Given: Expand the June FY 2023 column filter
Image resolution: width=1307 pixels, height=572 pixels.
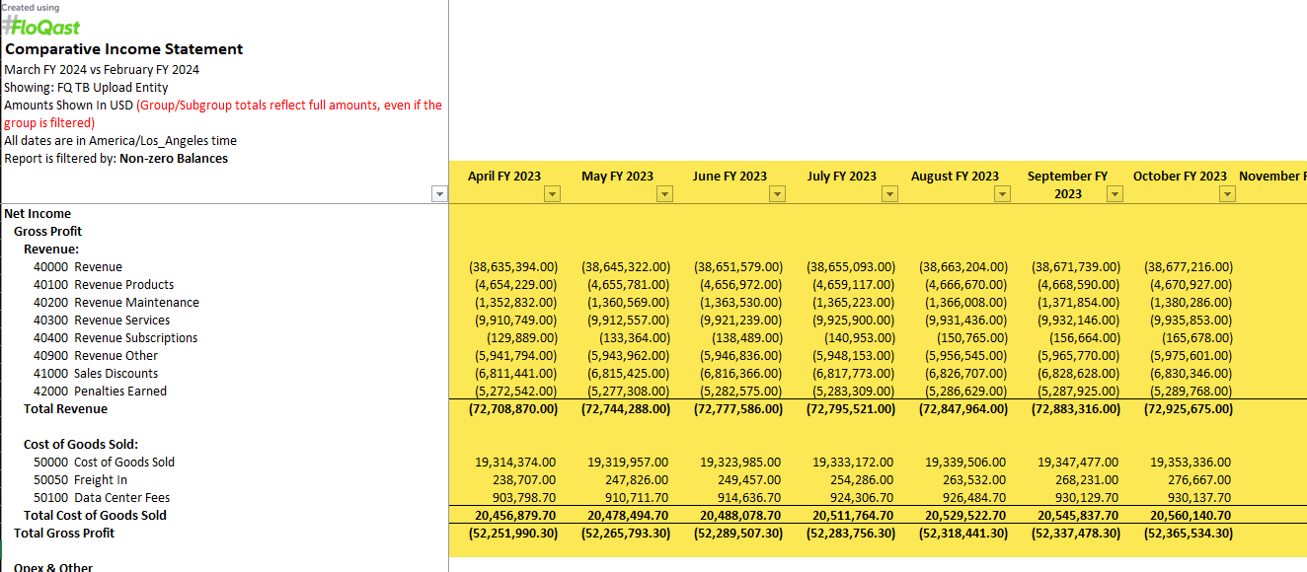Looking at the screenshot, I should (778, 194).
